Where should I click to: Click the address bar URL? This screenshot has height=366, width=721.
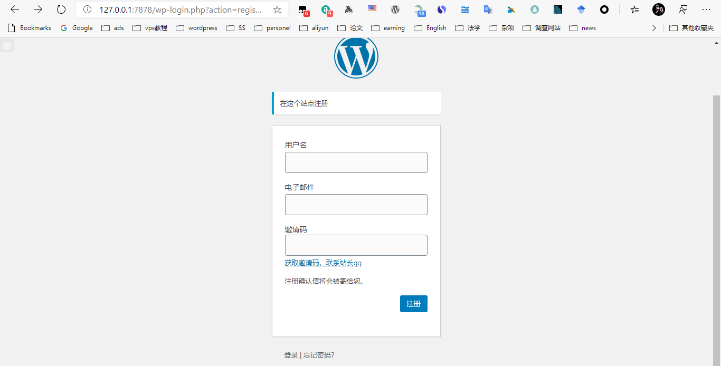coord(181,9)
